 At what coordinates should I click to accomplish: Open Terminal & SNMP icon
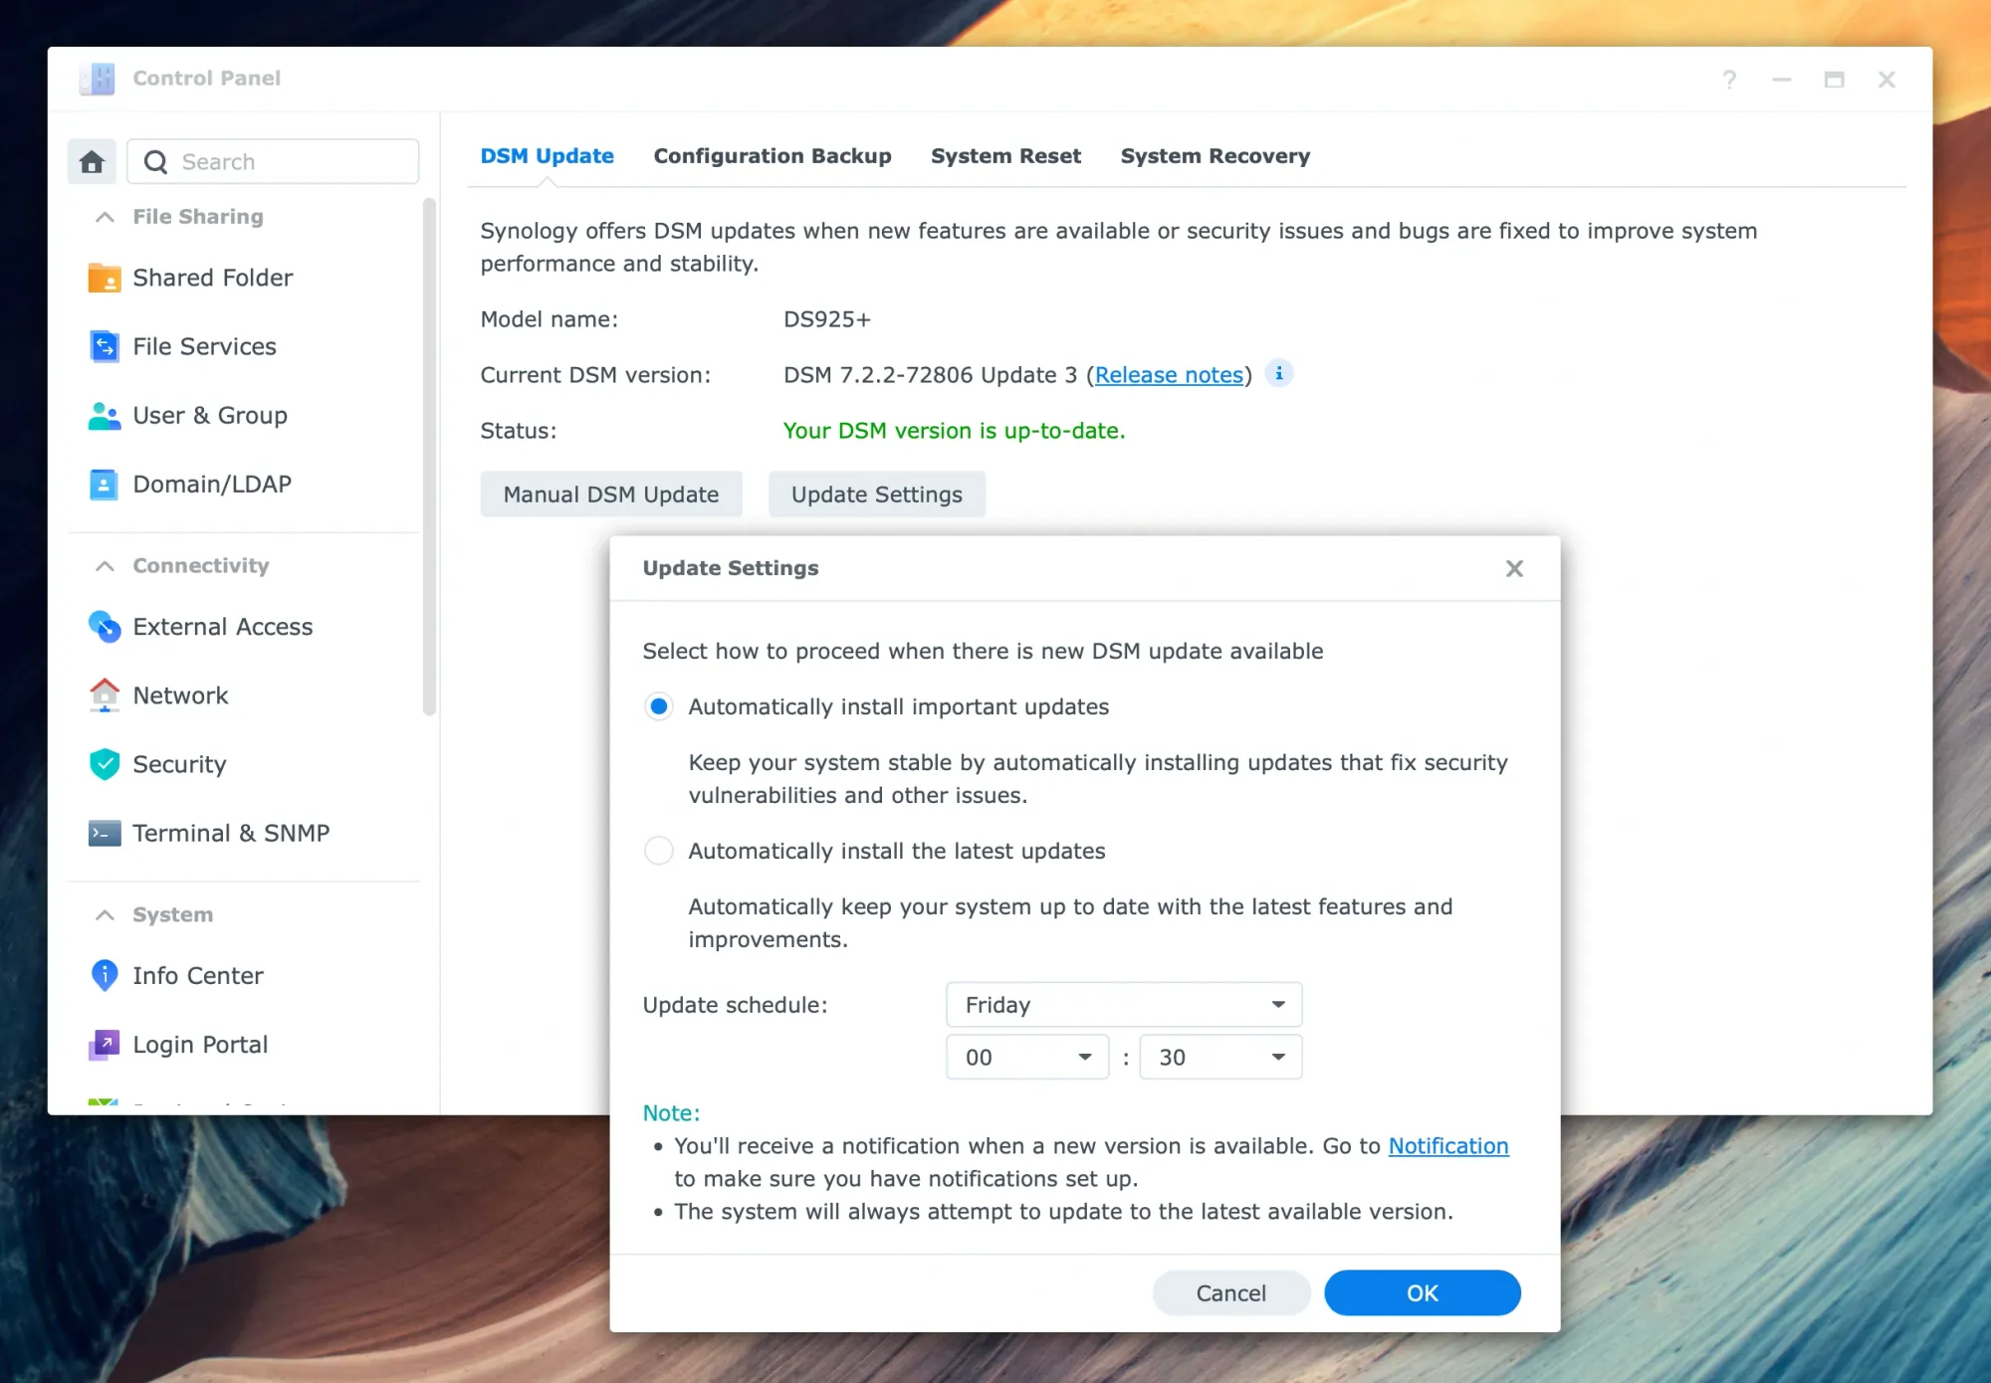point(105,833)
